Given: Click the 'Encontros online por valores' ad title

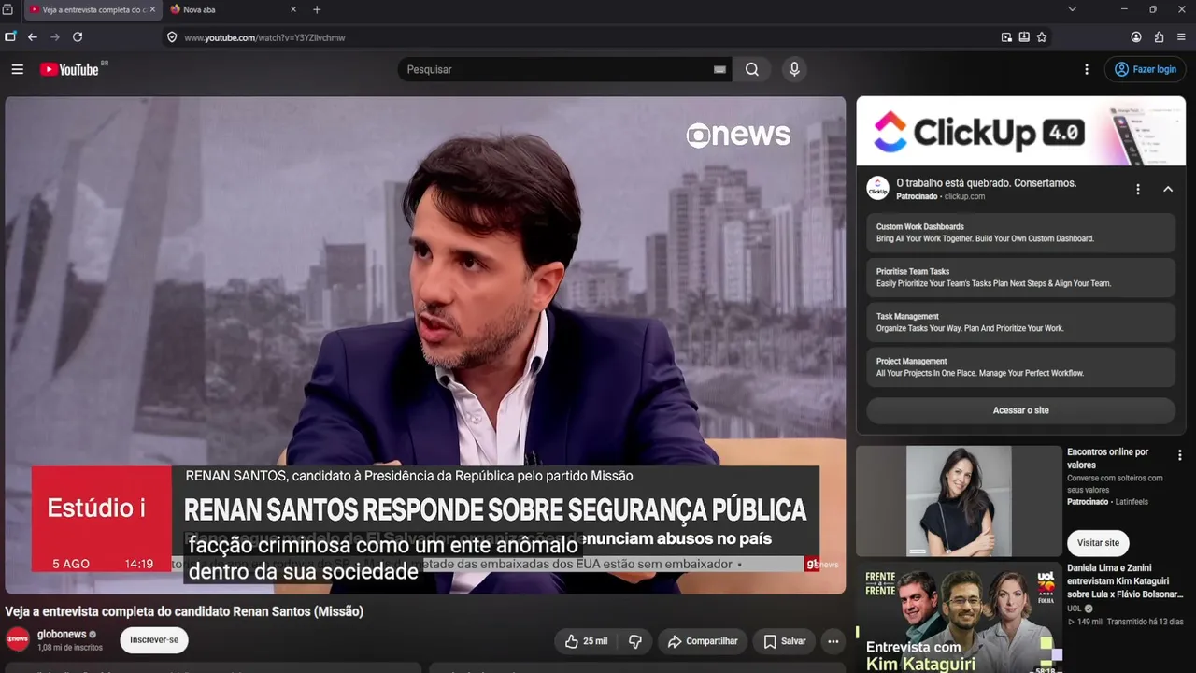Looking at the screenshot, I should (x=1108, y=458).
